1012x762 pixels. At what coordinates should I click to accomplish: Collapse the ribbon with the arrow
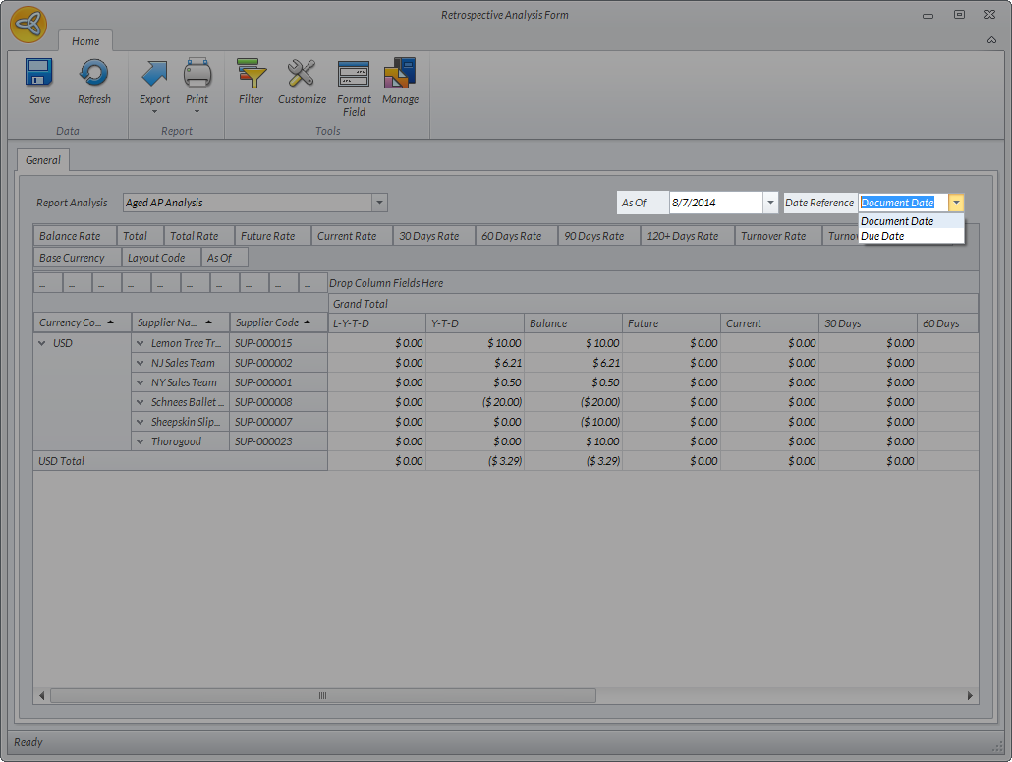tap(991, 40)
